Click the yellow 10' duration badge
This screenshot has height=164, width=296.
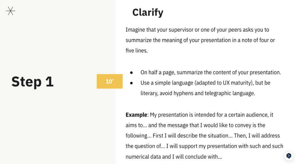click(110, 81)
